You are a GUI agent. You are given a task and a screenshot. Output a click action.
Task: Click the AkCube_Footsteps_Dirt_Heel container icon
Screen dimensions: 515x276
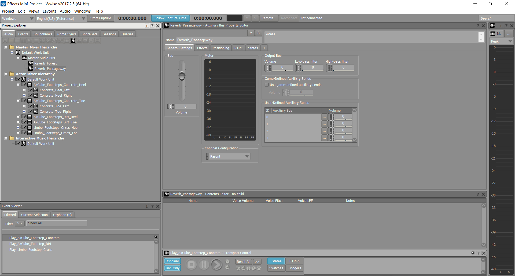(x=30, y=117)
